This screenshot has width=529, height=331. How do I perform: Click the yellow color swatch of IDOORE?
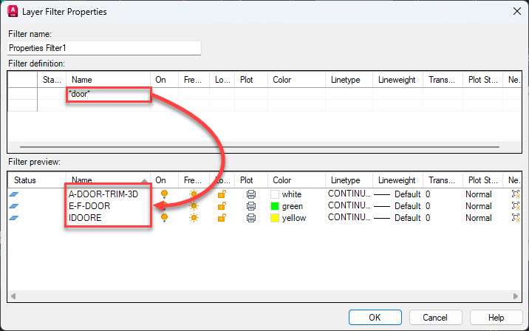(x=275, y=218)
